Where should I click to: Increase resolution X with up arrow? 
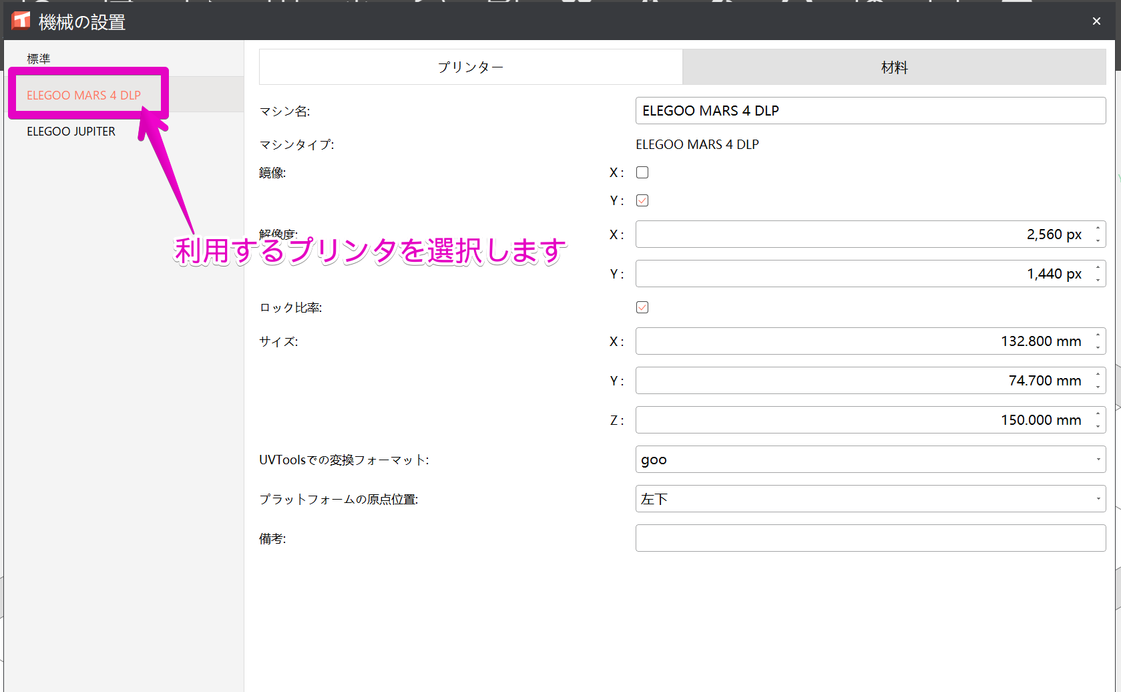click(1098, 228)
